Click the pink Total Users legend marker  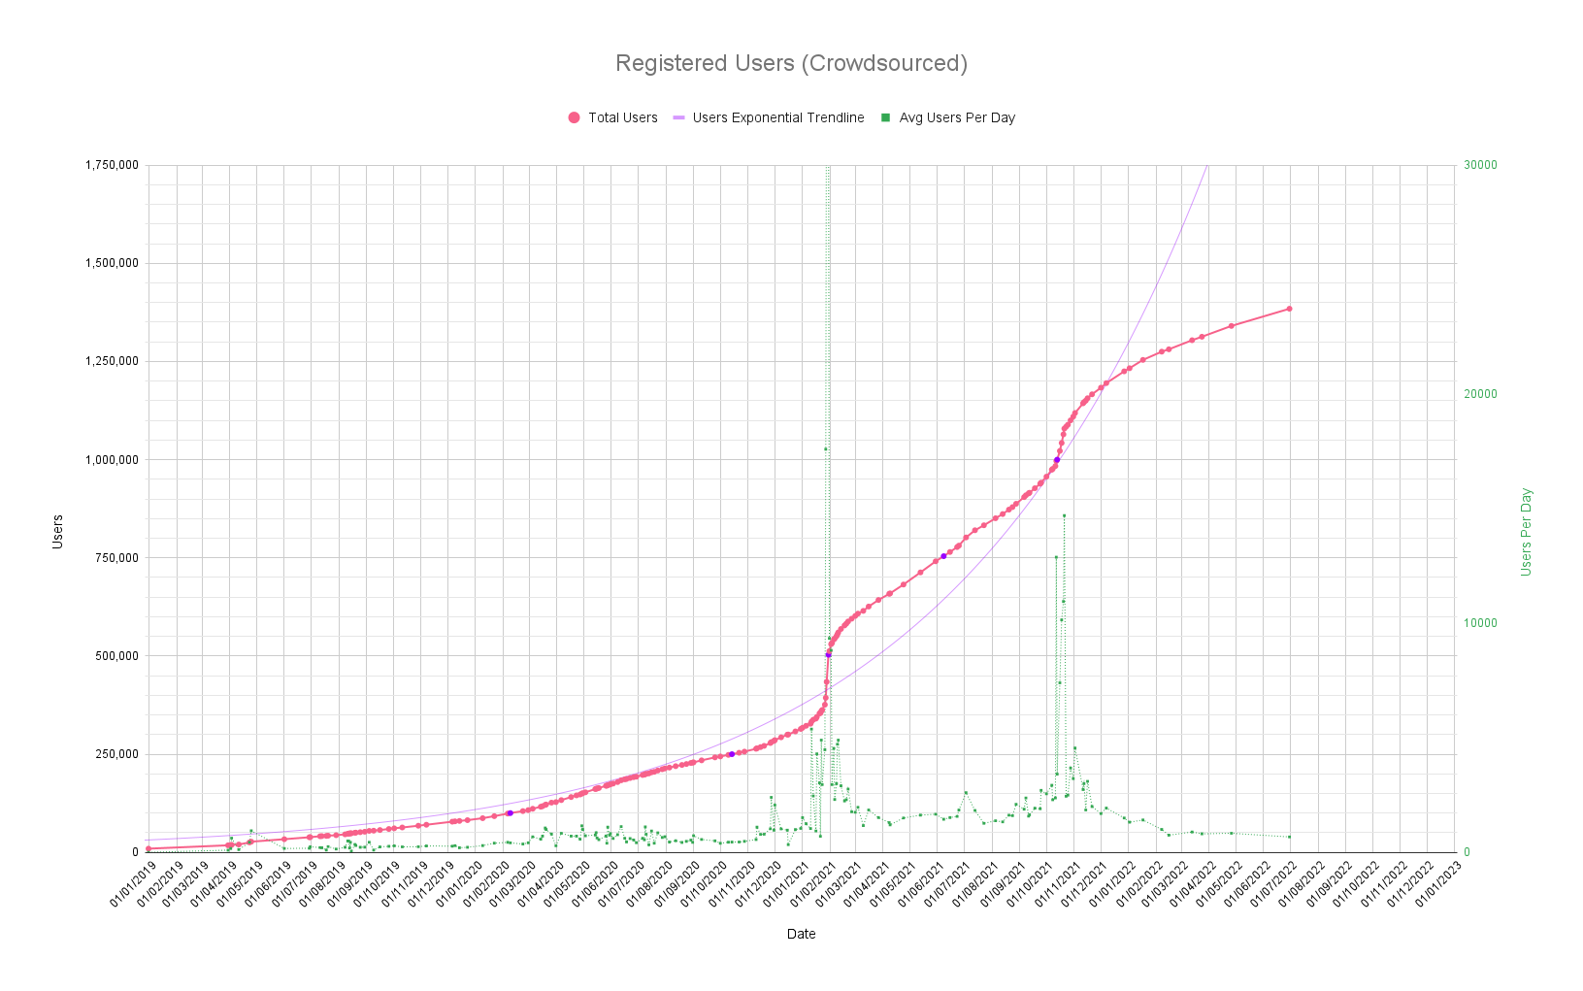point(574,117)
